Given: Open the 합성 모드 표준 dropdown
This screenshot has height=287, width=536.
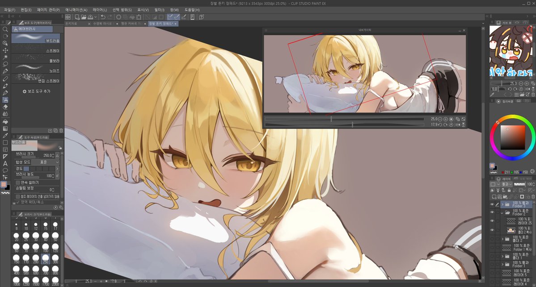Looking at the screenshot, I should pyautogui.click(x=45, y=162).
